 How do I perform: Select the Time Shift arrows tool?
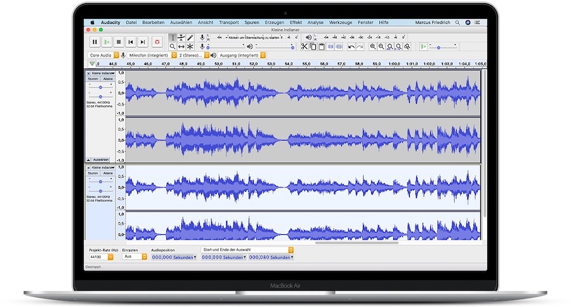pyautogui.click(x=181, y=46)
